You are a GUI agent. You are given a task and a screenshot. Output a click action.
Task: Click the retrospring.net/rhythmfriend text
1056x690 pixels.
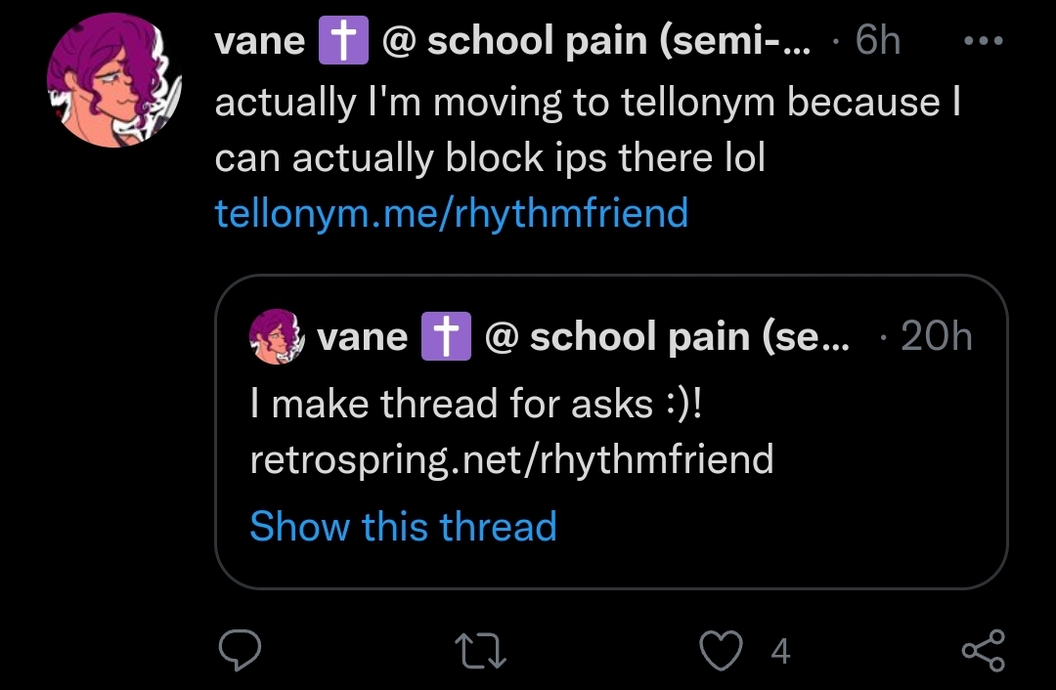pos(511,459)
